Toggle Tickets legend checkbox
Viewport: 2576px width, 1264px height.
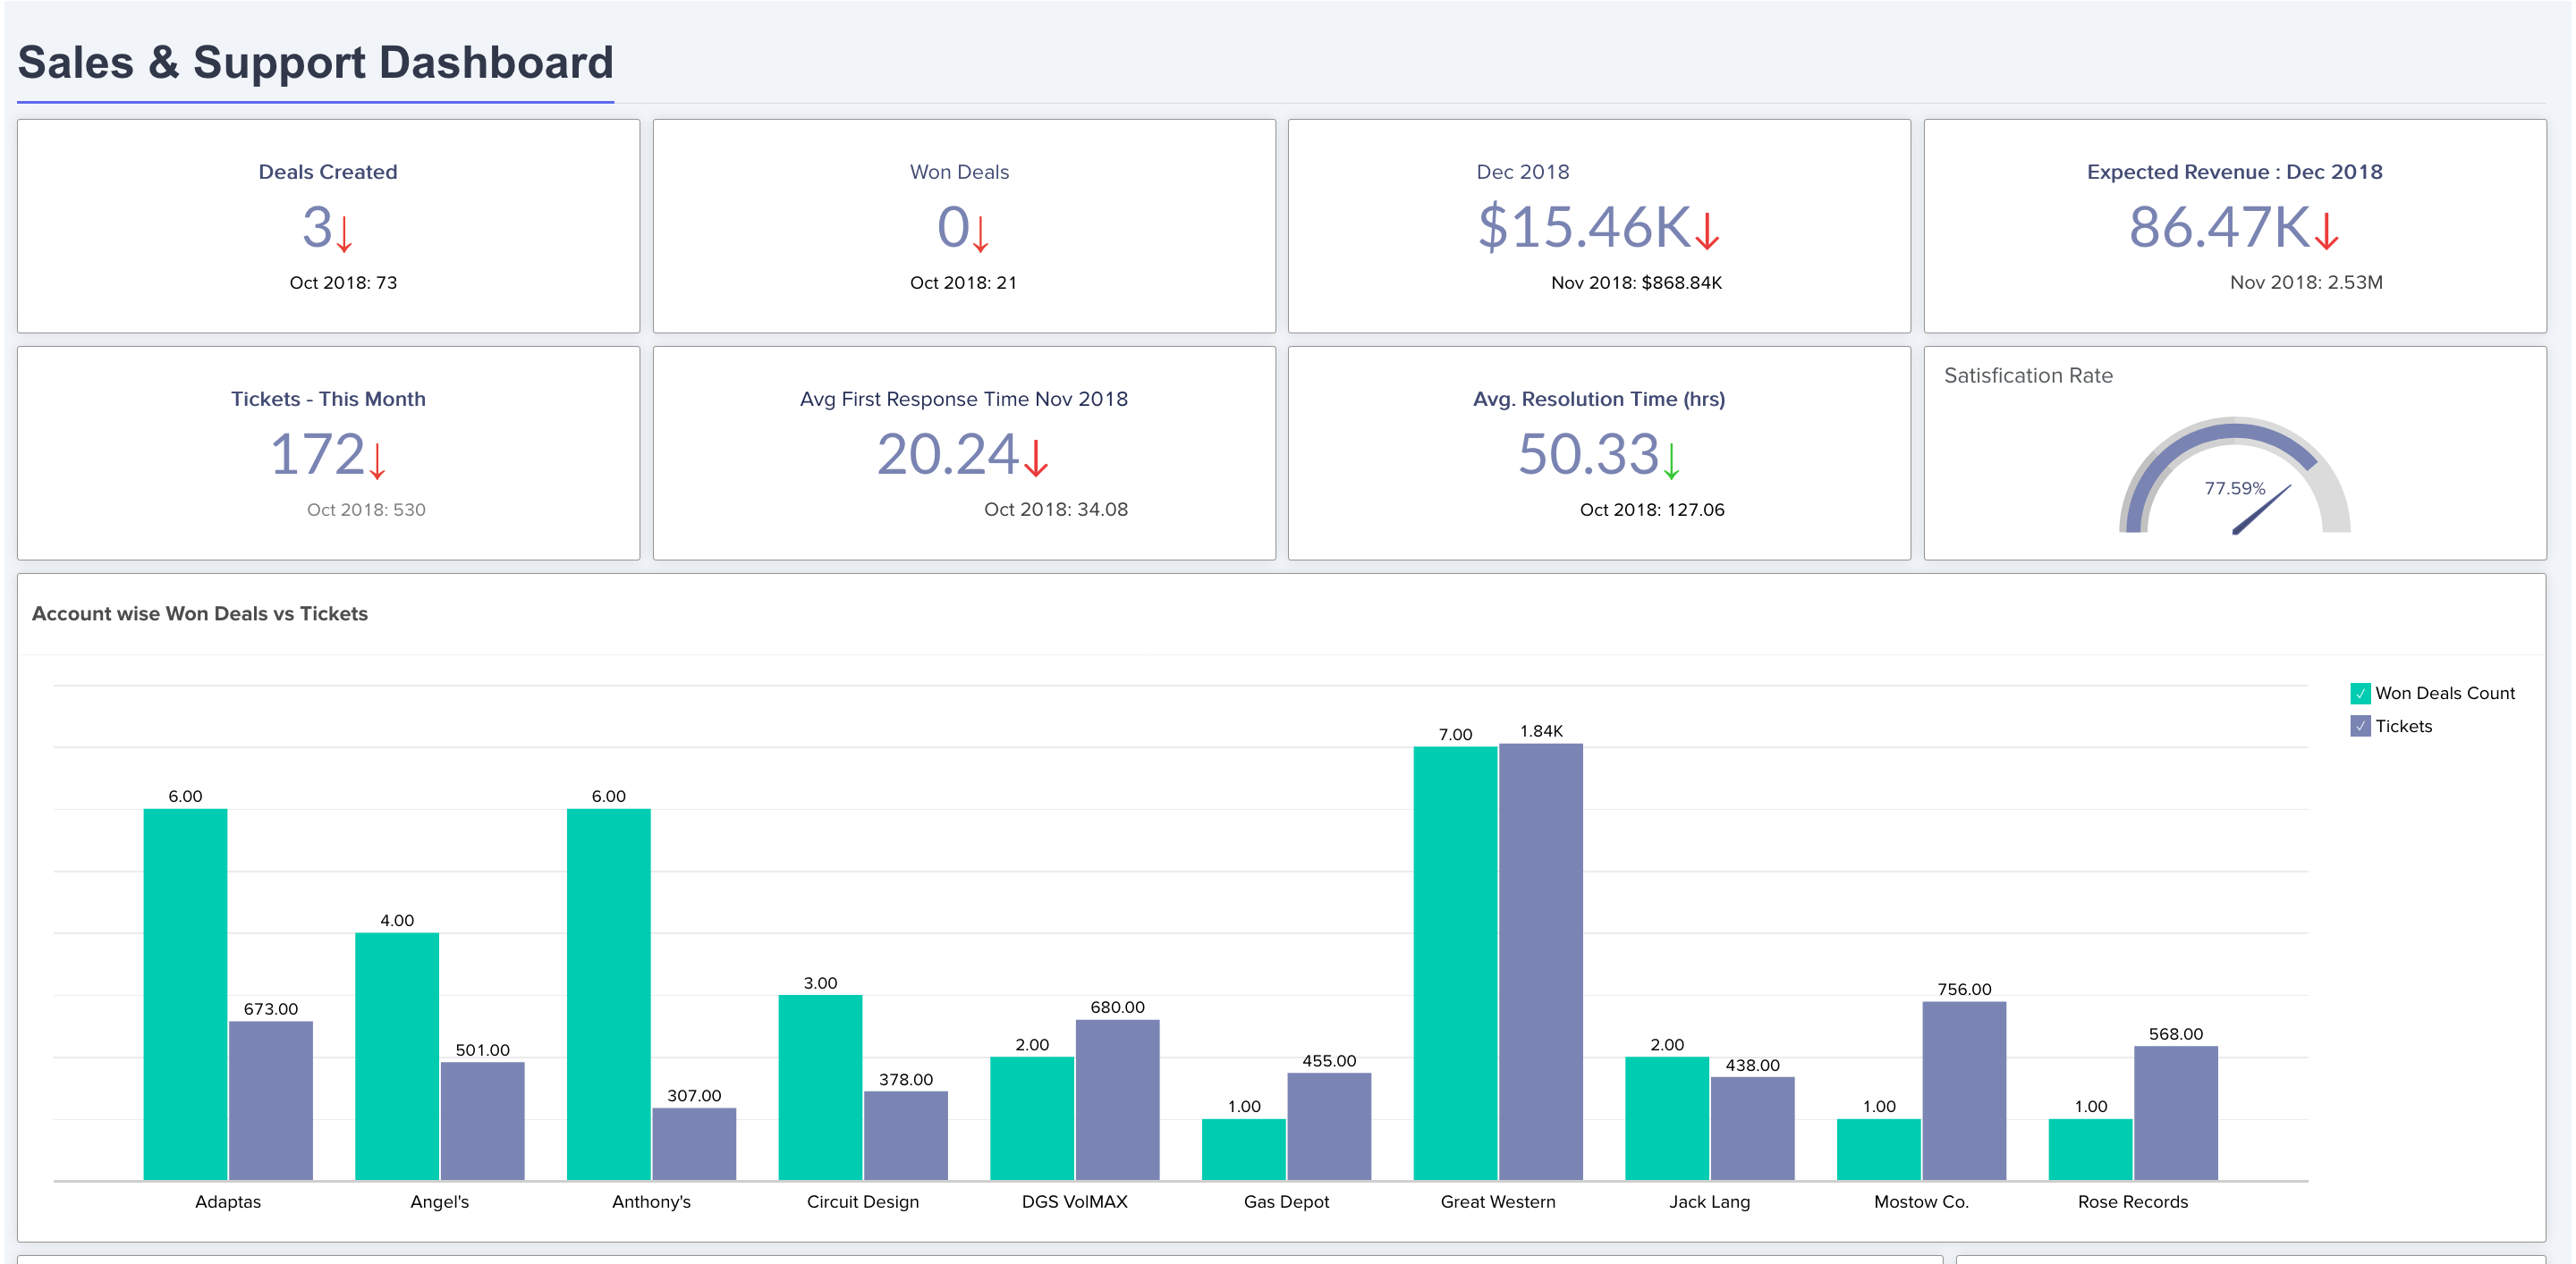point(2360,727)
